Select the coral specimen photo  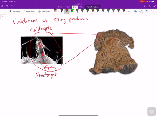(113, 52)
